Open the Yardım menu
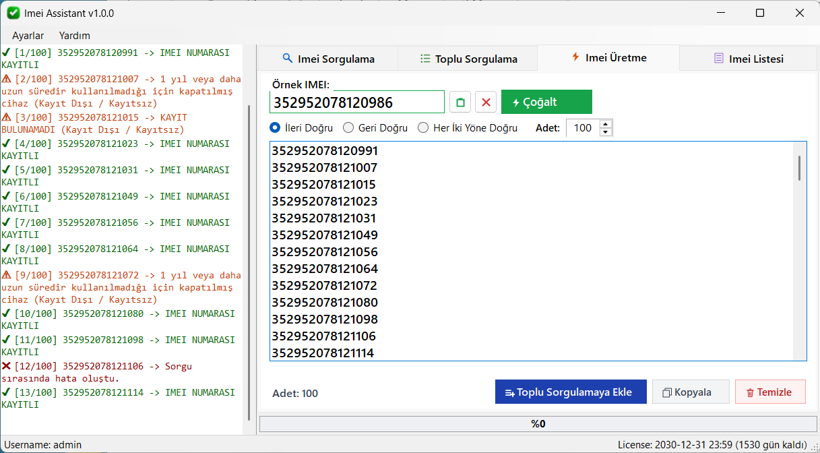This screenshot has width=820, height=453. click(75, 36)
